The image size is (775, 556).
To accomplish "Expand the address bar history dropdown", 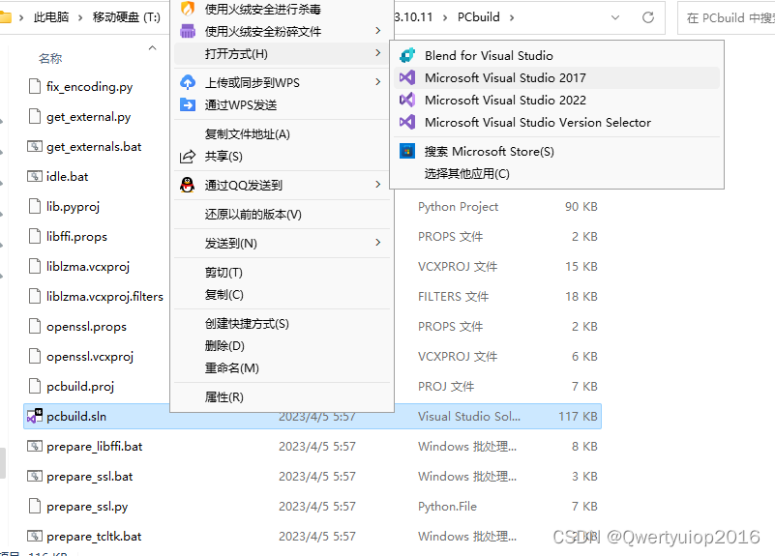I will pyautogui.click(x=615, y=17).
